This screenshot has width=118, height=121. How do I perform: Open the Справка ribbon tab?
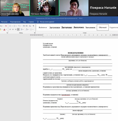pos(31,22)
